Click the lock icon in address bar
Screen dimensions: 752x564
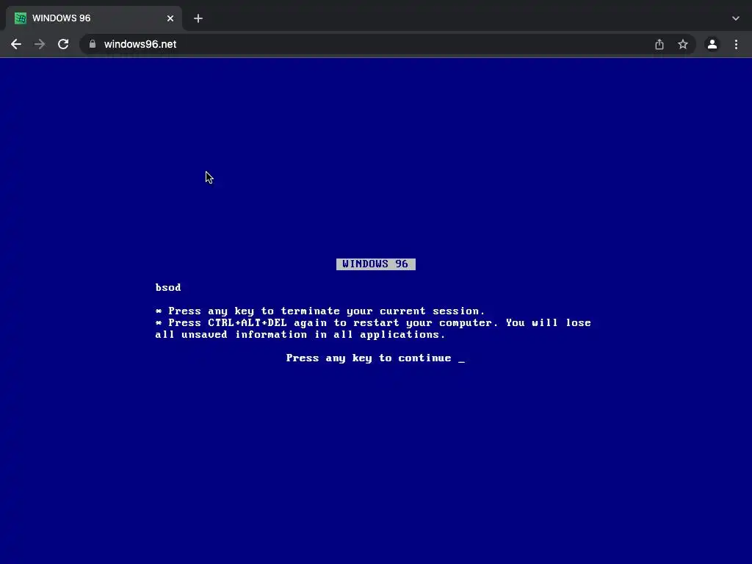click(93, 44)
